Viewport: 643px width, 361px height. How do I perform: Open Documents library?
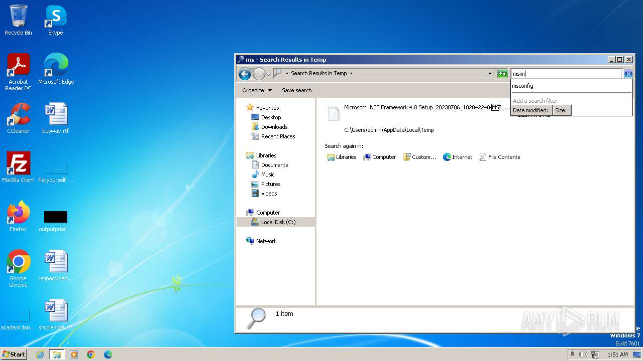[274, 165]
